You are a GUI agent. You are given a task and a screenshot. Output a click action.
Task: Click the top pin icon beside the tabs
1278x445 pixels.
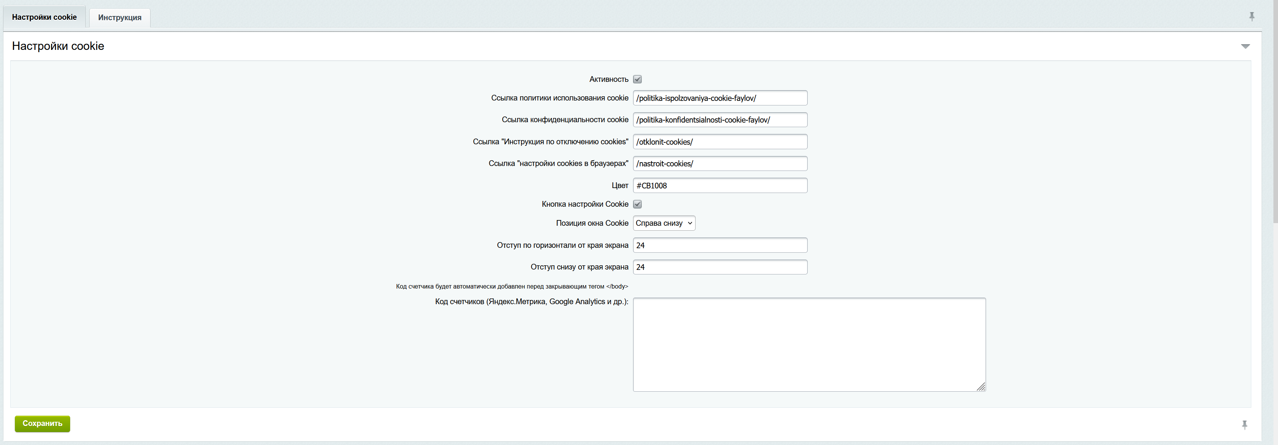1251,16
